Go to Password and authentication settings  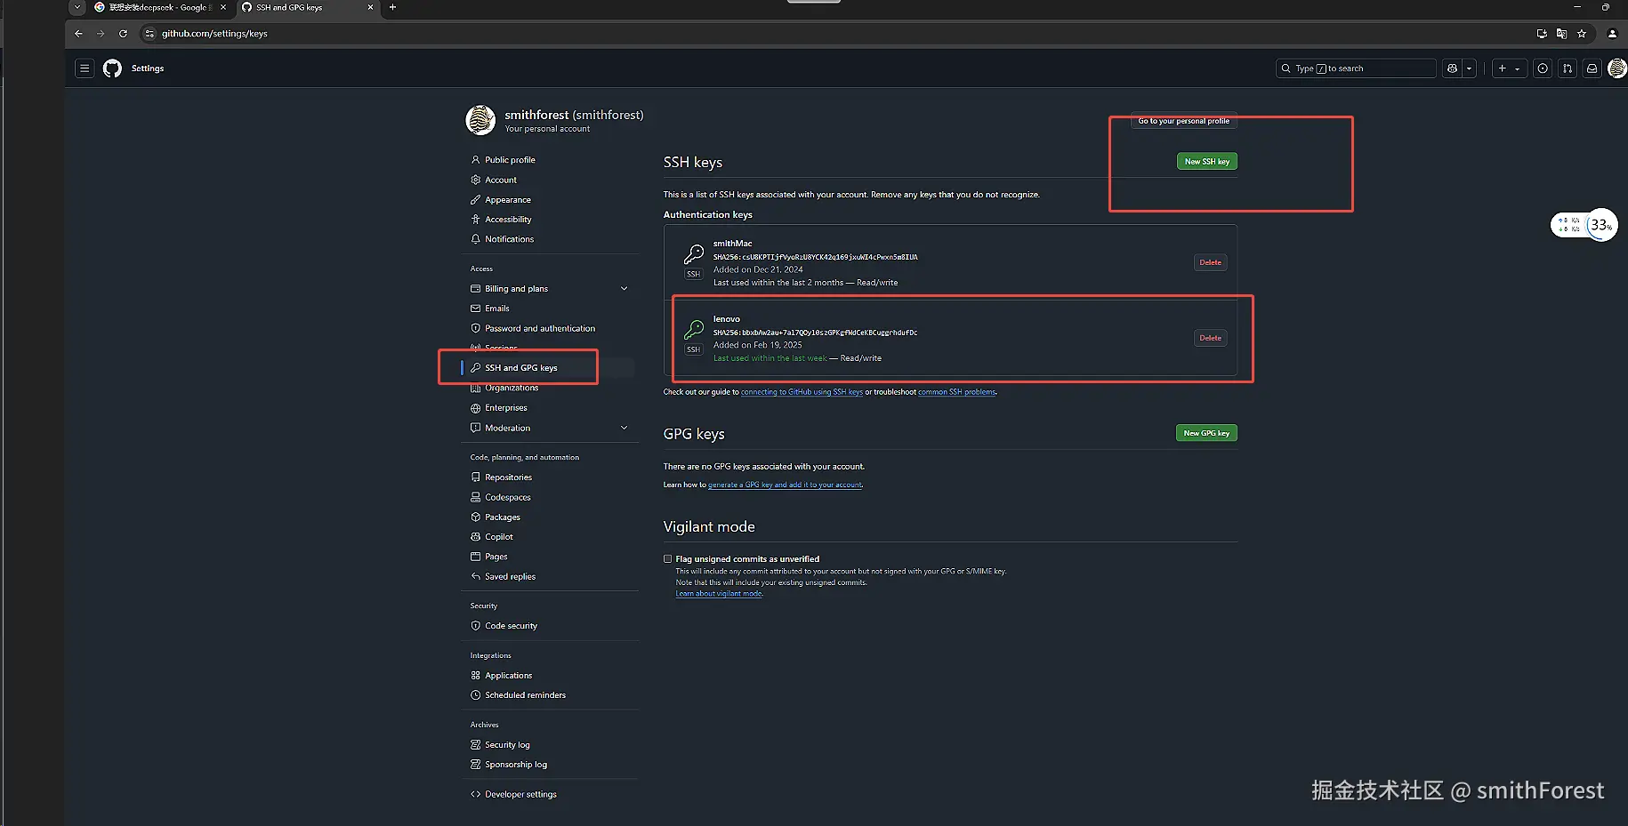[x=540, y=329]
